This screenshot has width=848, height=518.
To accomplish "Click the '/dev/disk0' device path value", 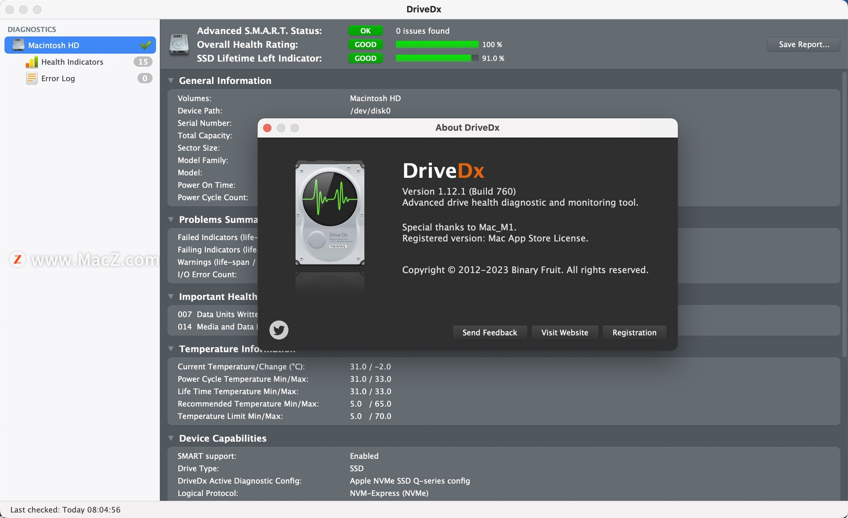I will [370, 111].
